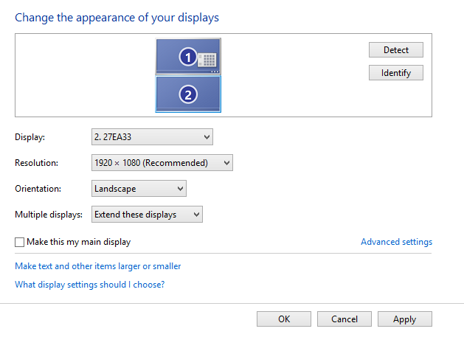Enable the 'Make this my main display' checkbox

coord(20,242)
